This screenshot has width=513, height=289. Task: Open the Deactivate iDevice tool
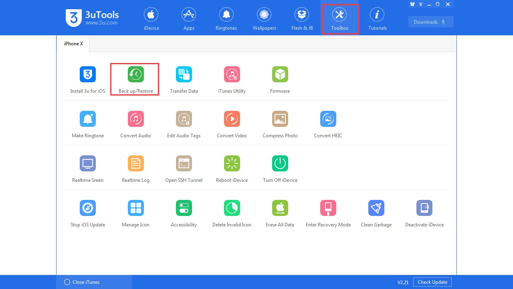pyautogui.click(x=424, y=214)
